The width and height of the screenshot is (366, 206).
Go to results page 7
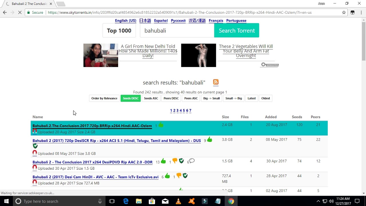point(190,110)
